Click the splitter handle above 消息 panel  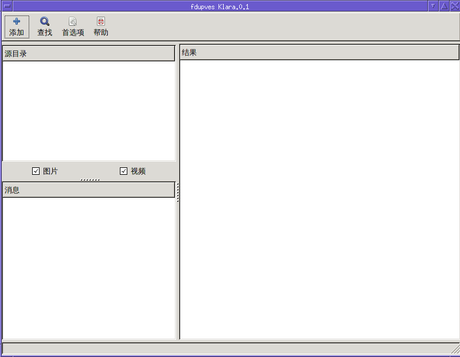(x=89, y=179)
